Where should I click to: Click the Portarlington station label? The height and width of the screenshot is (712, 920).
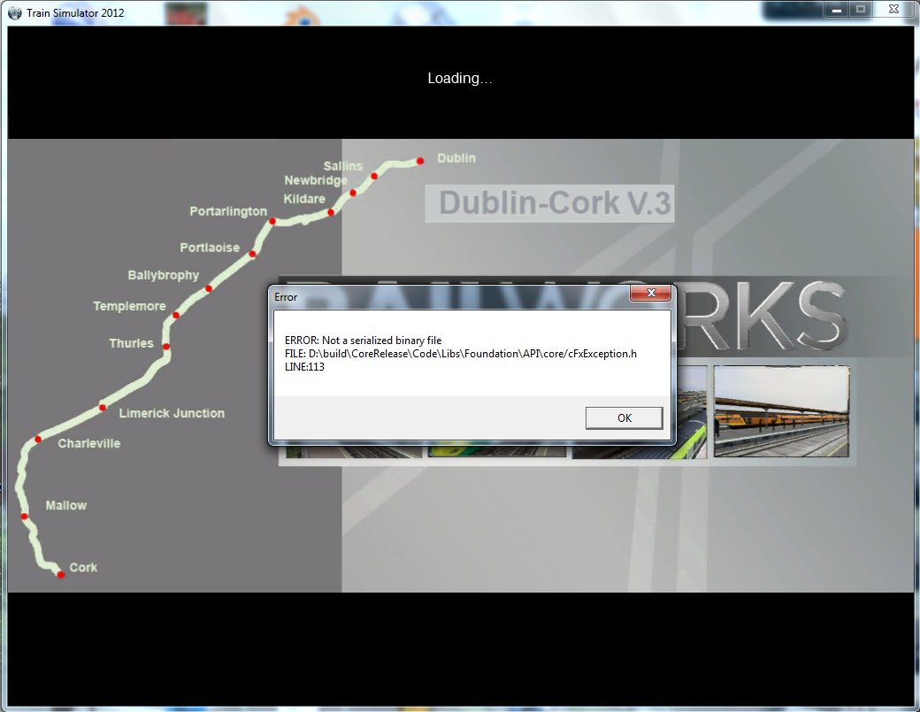tap(227, 211)
